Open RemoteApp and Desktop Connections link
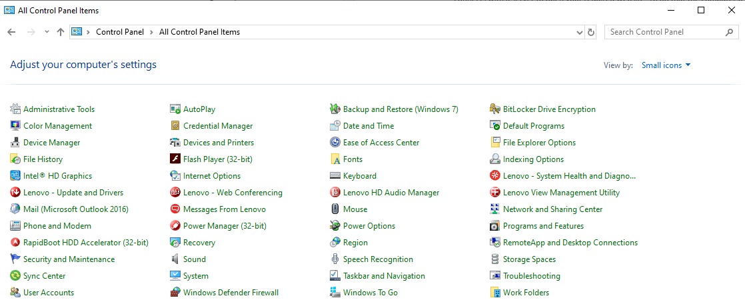 570,243
